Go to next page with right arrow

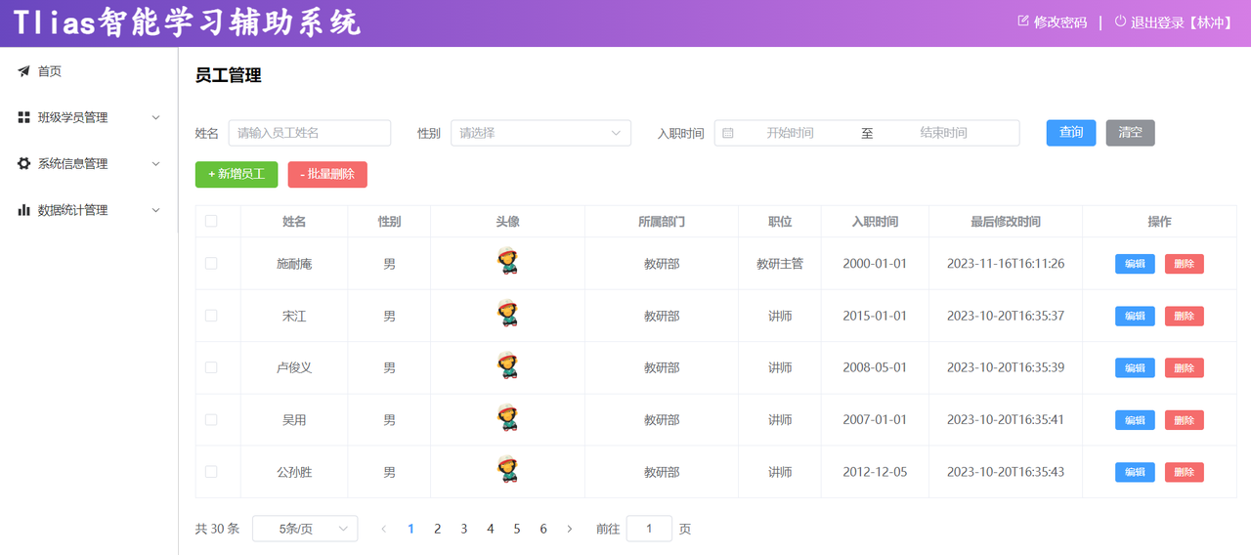pyautogui.click(x=570, y=529)
